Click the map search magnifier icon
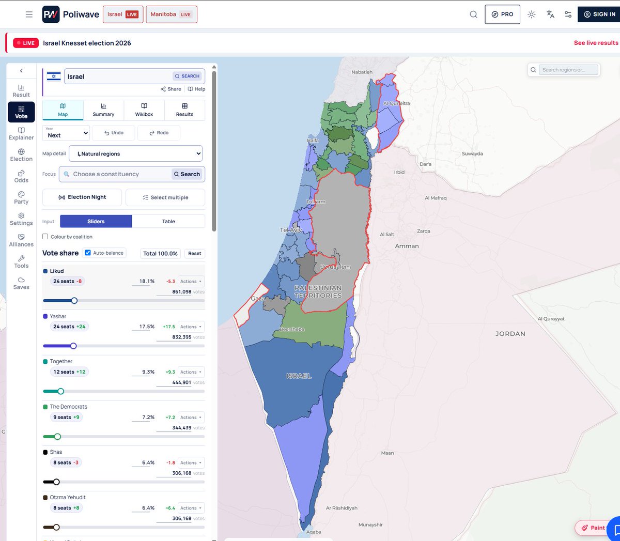Viewport: 620px width, 541px height. coord(533,70)
